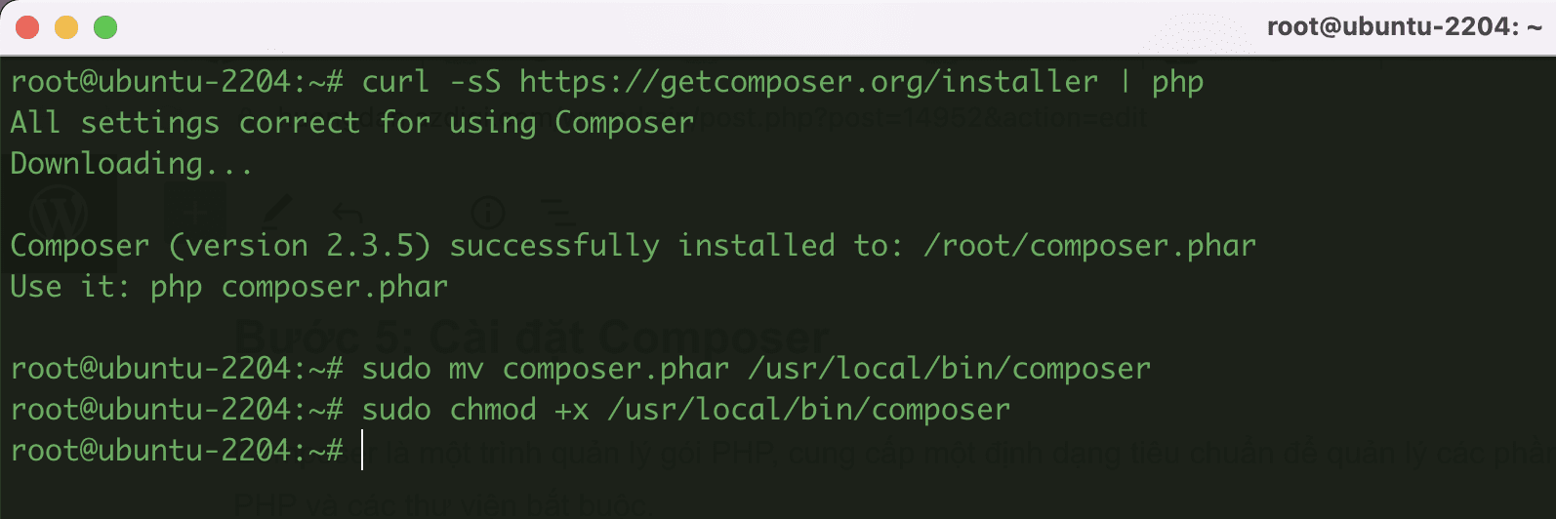This screenshot has height=519, width=1556.
Task: Click /usr/local/bin/composer in the mv command
Action: (949, 369)
